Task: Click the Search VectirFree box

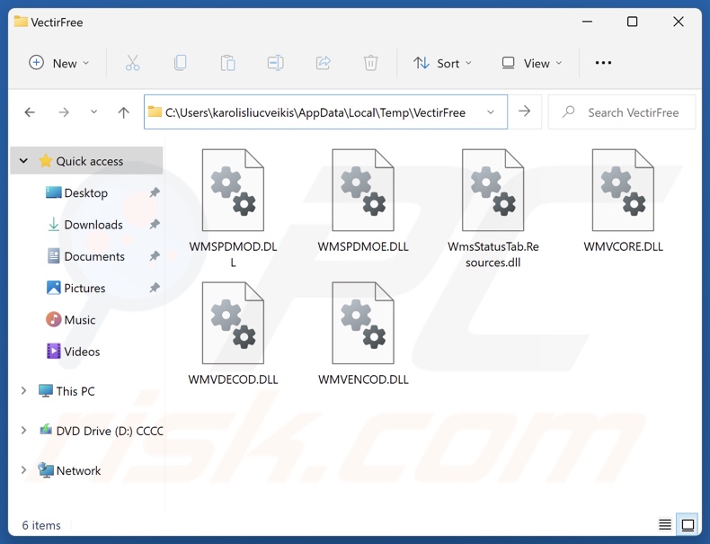Action: tap(622, 111)
